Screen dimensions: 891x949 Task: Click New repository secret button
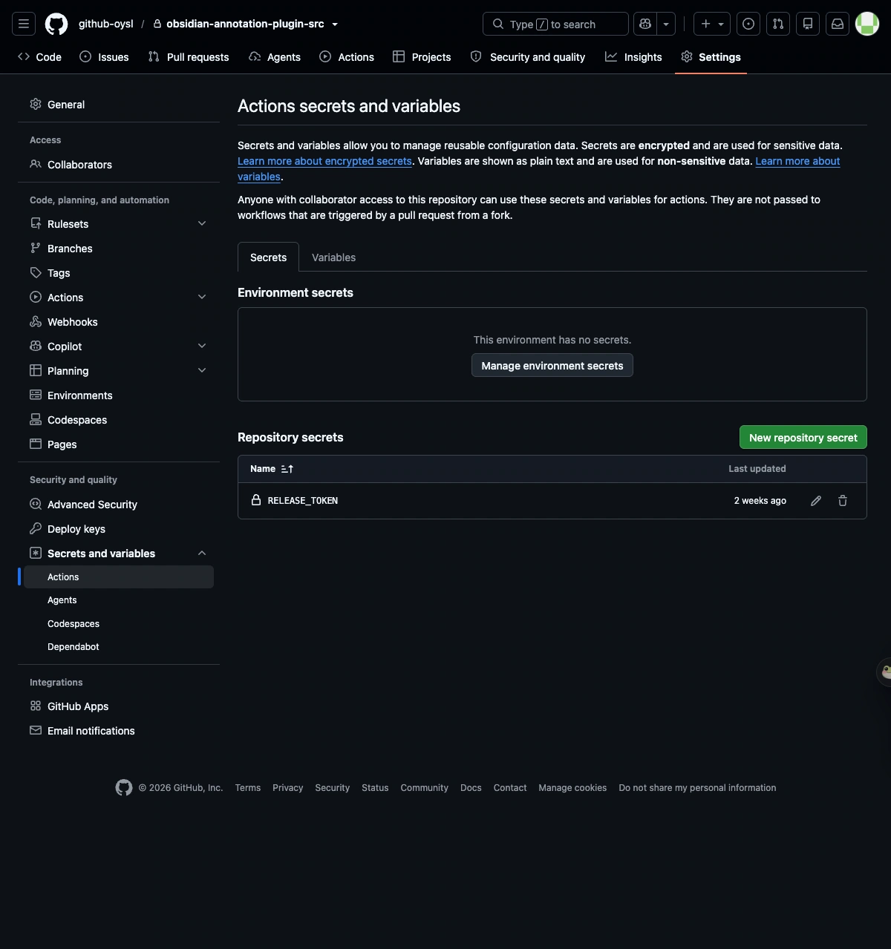pos(803,438)
